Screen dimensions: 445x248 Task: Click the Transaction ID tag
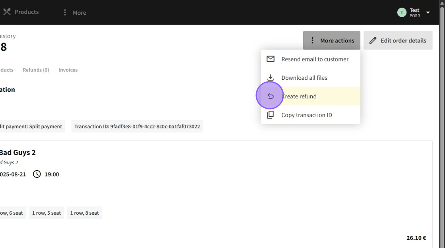pyautogui.click(x=137, y=127)
